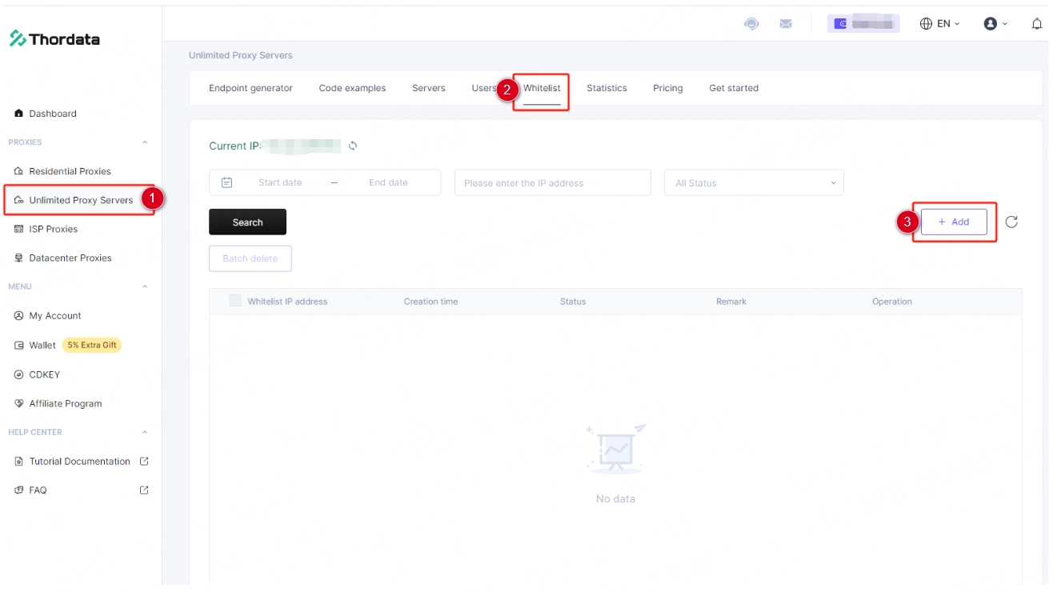Switch to Servers tab
Image resolution: width=1053 pixels, height=592 pixels.
pyautogui.click(x=429, y=88)
